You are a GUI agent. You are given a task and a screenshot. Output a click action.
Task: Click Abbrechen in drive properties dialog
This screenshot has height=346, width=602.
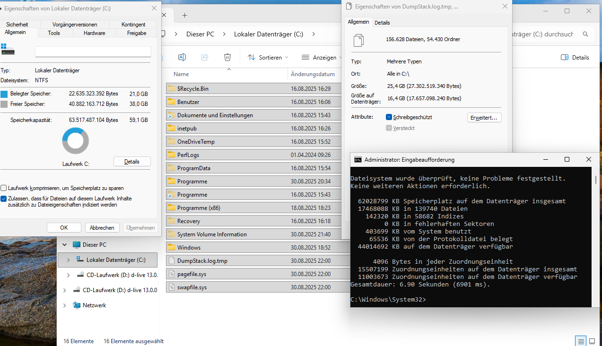[x=102, y=228]
